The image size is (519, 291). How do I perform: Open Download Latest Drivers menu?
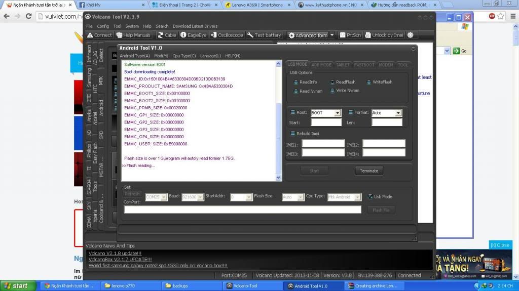[195, 26]
